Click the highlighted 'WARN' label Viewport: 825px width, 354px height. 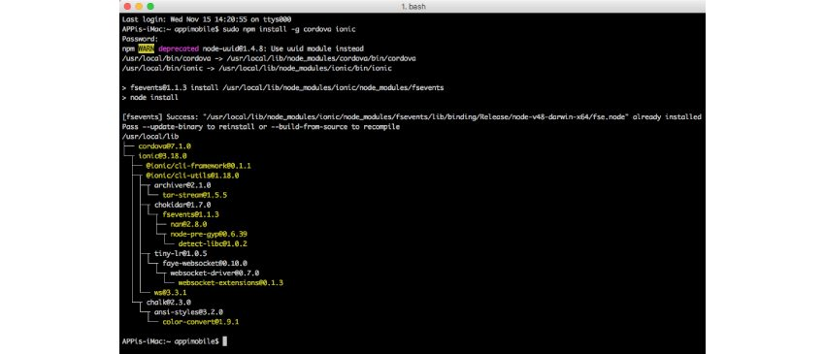147,48
